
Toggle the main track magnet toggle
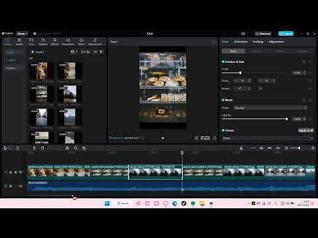click(253, 148)
